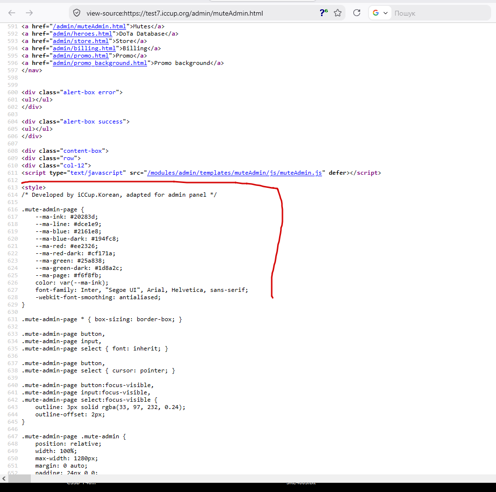Click the 'cursor: pointer;' rule line
This screenshot has height=492, width=496.
pos(98,370)
